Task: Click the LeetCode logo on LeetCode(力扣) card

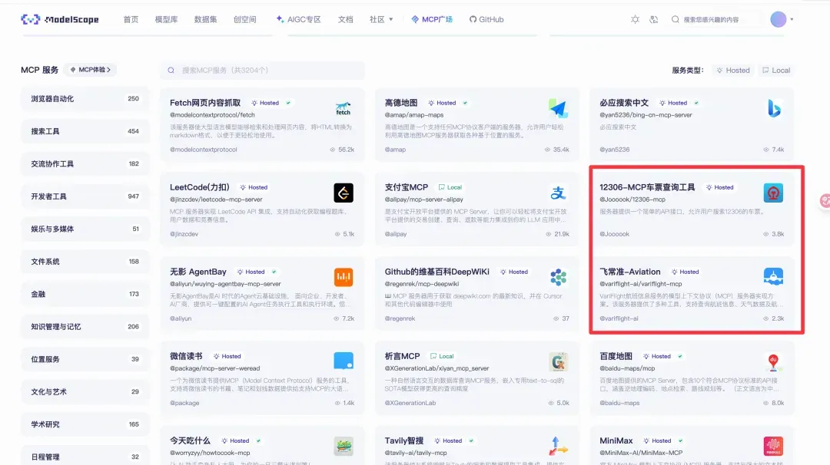Action: pos(343,194)
